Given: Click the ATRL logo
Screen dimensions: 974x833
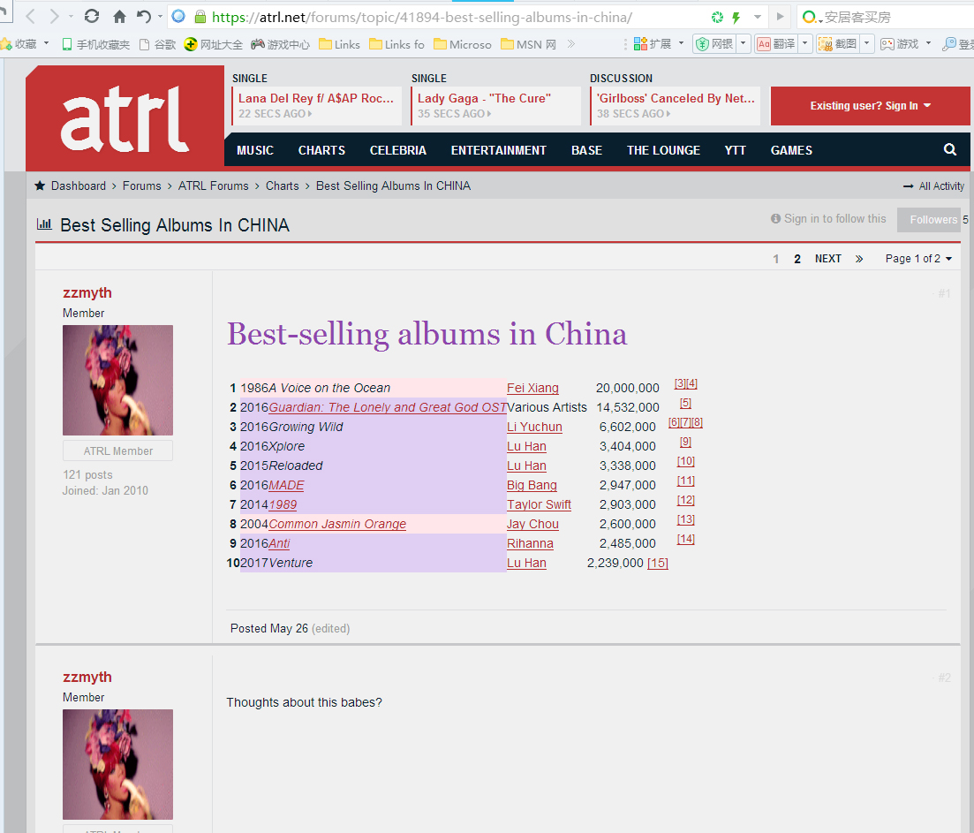Looking at the screenshot, I should 125,117.
